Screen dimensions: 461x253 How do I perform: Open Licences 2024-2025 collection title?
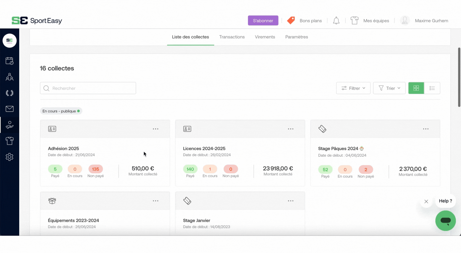pyautogui.click(x=204, y=148)
